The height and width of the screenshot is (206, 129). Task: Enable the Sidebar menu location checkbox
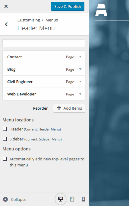[x=5, y=139]
